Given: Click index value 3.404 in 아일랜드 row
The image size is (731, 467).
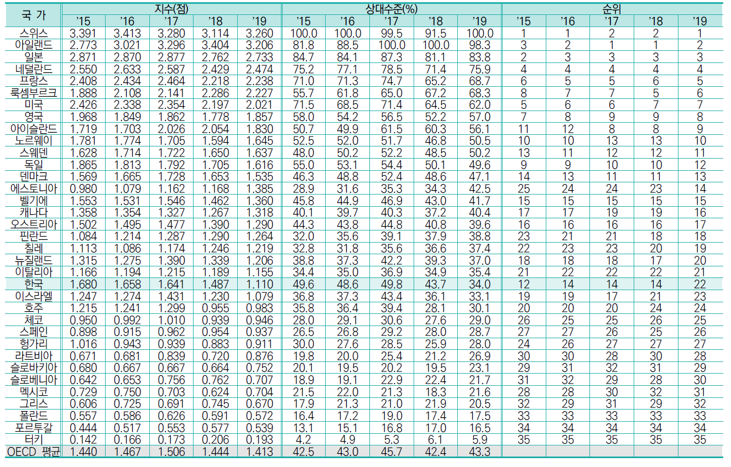Looking at the screenshot, I should point(216,45).
